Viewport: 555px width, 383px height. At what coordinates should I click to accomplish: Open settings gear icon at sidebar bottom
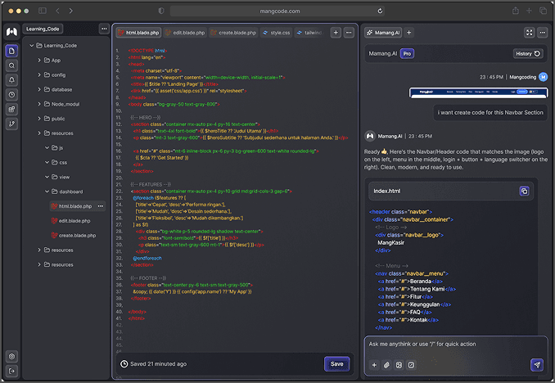11,357
